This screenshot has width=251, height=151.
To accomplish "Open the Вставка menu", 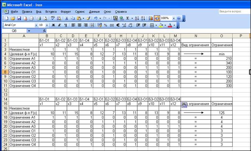I will [x=51, y=12].
